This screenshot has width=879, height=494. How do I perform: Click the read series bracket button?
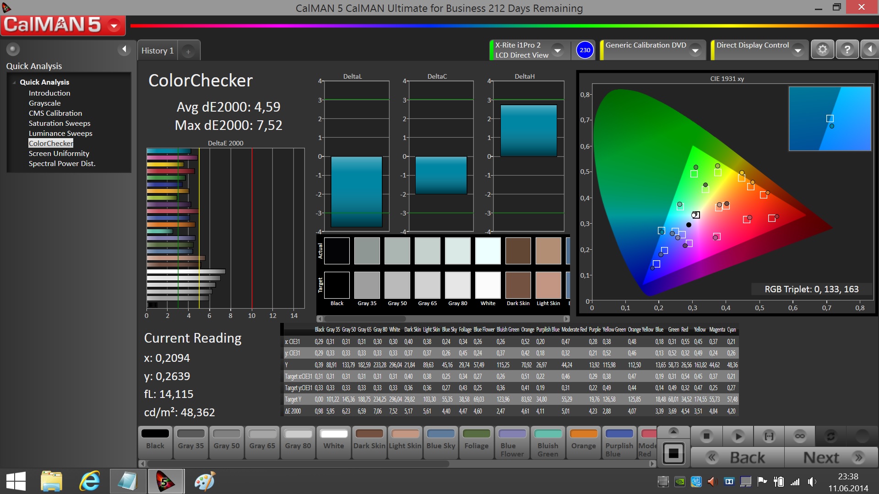point(769,436)
